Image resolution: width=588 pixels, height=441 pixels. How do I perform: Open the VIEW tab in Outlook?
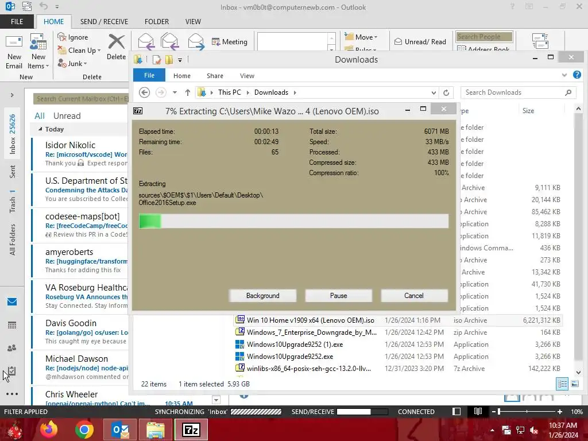[x=193, y=21]
